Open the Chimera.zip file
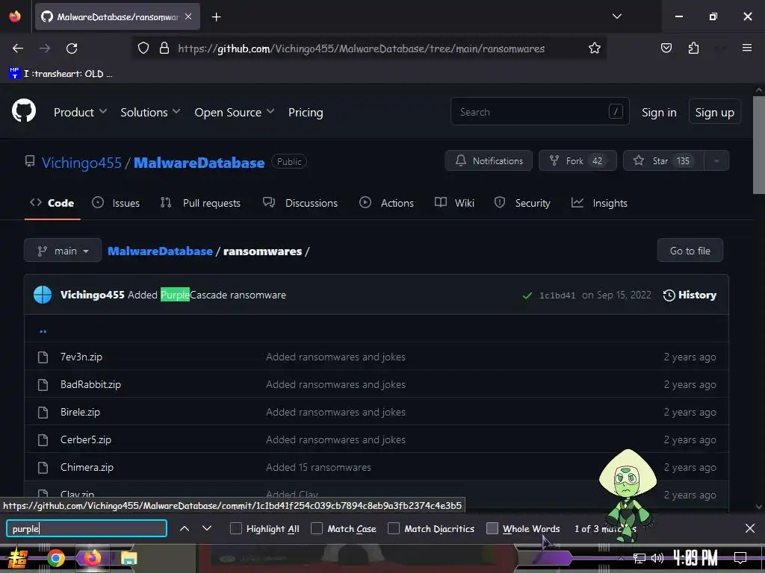The image size is (765, 573). point(87,467)
